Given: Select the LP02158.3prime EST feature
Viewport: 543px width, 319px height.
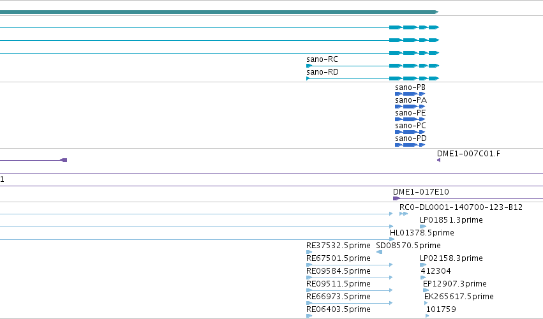Looking at the screenshot, I should click(423, 265).
